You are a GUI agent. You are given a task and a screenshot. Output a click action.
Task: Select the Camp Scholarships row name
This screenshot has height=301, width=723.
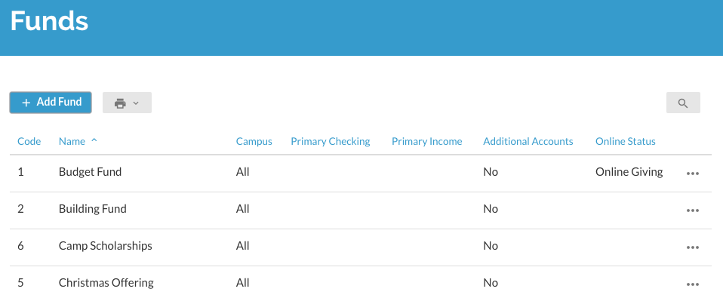(x=106, y=246)
